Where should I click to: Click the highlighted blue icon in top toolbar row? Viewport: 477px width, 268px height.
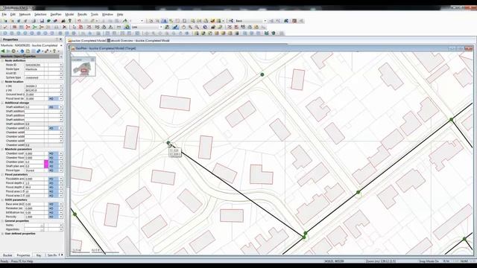coord(164,21)
